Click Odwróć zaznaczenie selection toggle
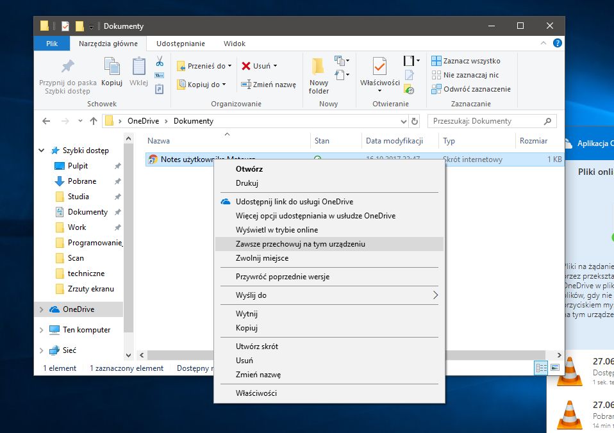This screenshot has height=433, width=614. 471,89
